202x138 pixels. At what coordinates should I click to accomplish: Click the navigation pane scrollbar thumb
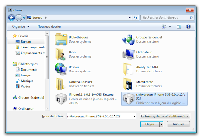(47, 57)
